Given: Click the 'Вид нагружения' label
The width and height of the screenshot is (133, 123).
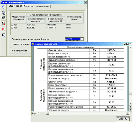Looking at the screenshot, I should (19, 51).
